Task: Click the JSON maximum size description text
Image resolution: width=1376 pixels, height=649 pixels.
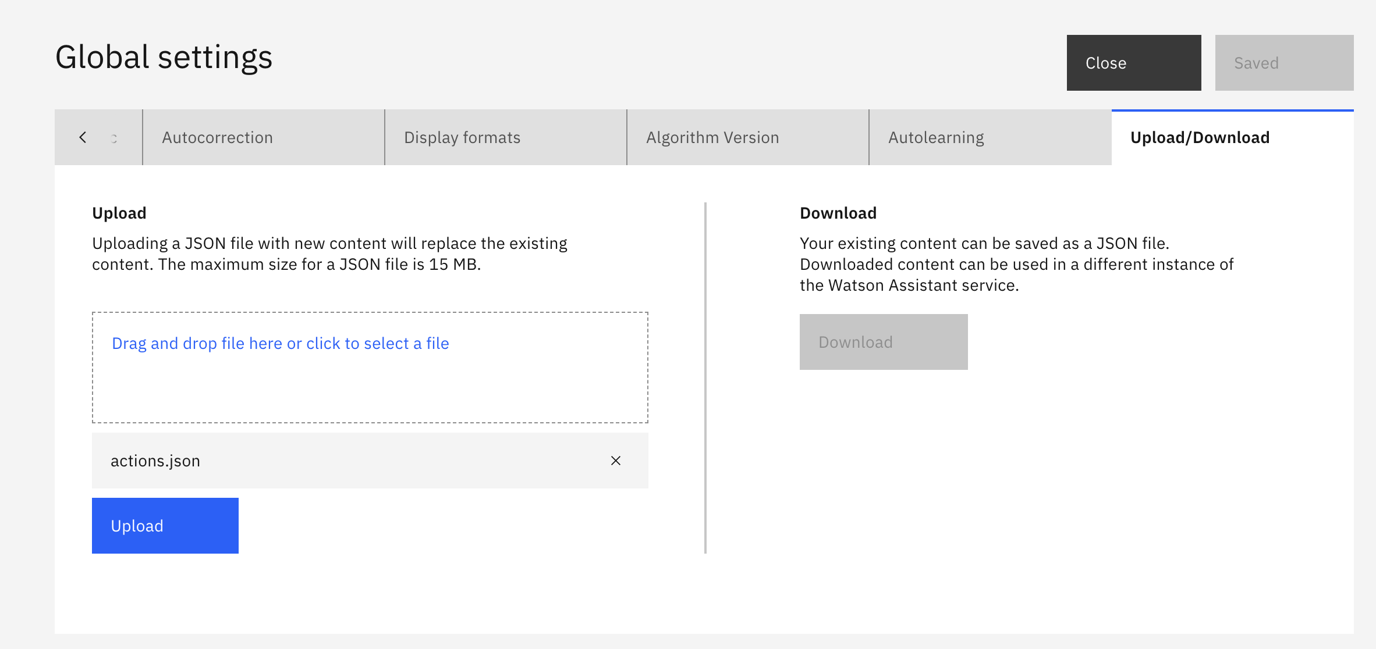Action: tap(330, 254)
